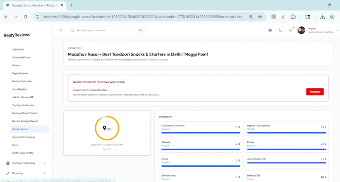The width and height of the screenshot is (340, 182).
Task: Click the round icon left of moon
Action: [270, 30]
